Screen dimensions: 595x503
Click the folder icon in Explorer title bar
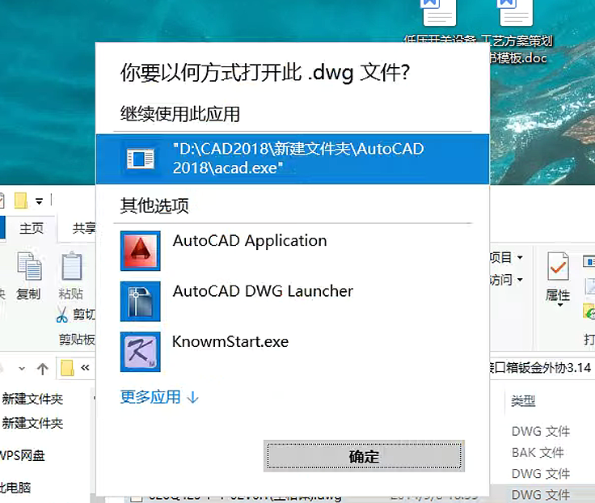[21, 201]
